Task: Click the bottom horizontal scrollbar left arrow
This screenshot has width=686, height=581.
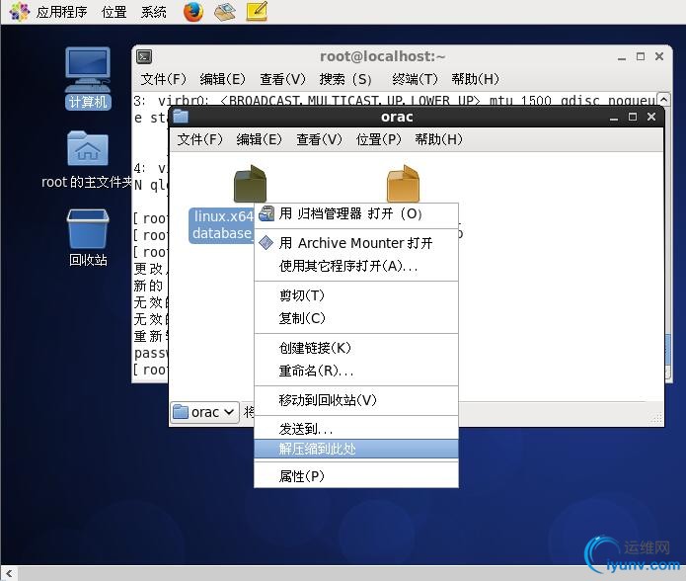Action: click(x=9, y=573)
